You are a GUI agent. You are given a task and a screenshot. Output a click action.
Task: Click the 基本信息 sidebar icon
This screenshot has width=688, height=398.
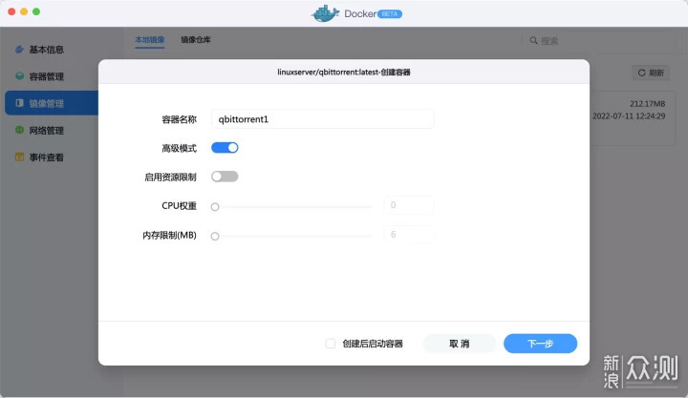[19, 50]
